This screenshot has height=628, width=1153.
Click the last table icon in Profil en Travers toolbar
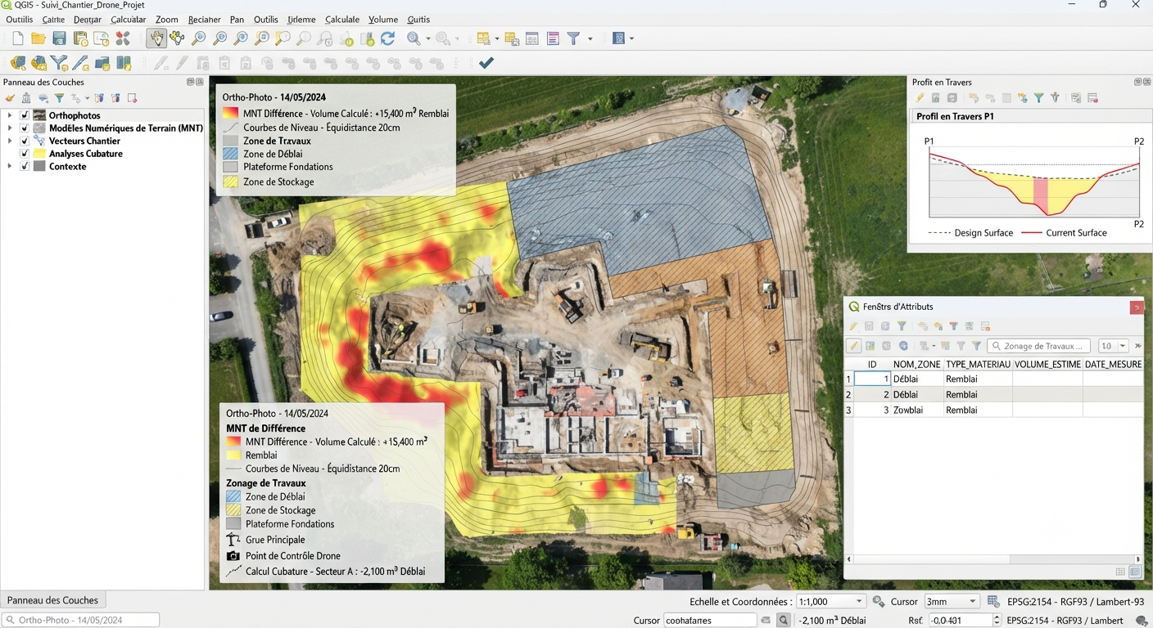point(1092,98)
